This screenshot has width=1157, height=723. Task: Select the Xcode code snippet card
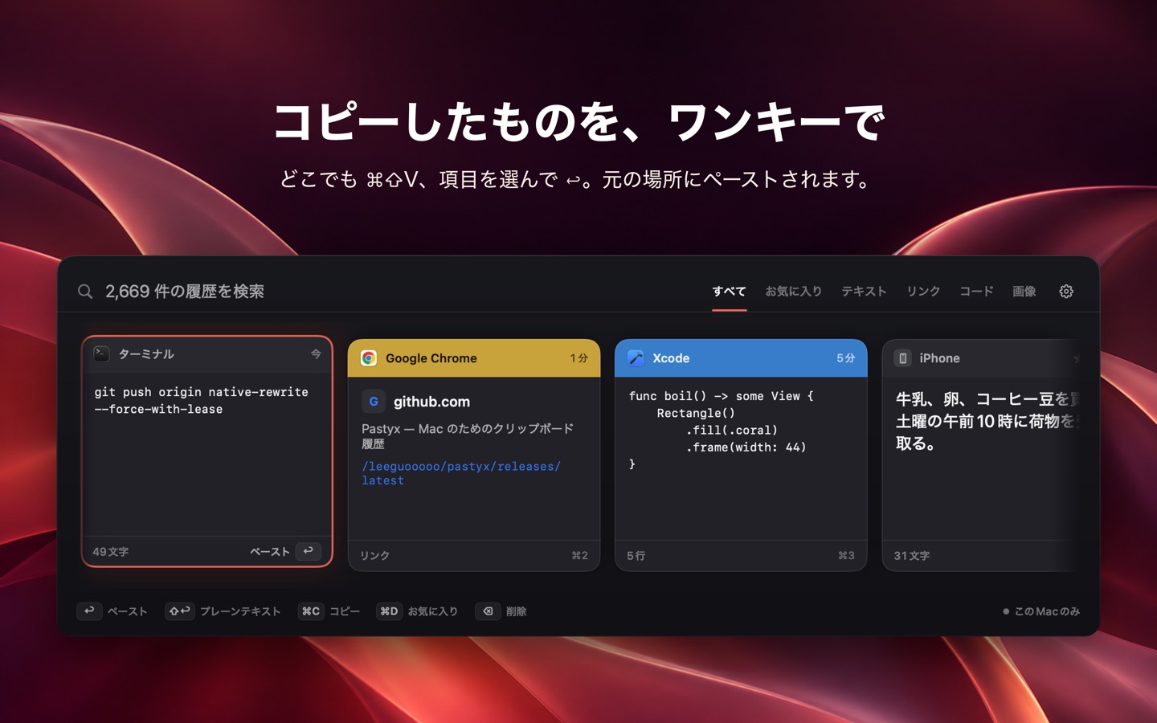coord(741,455)
